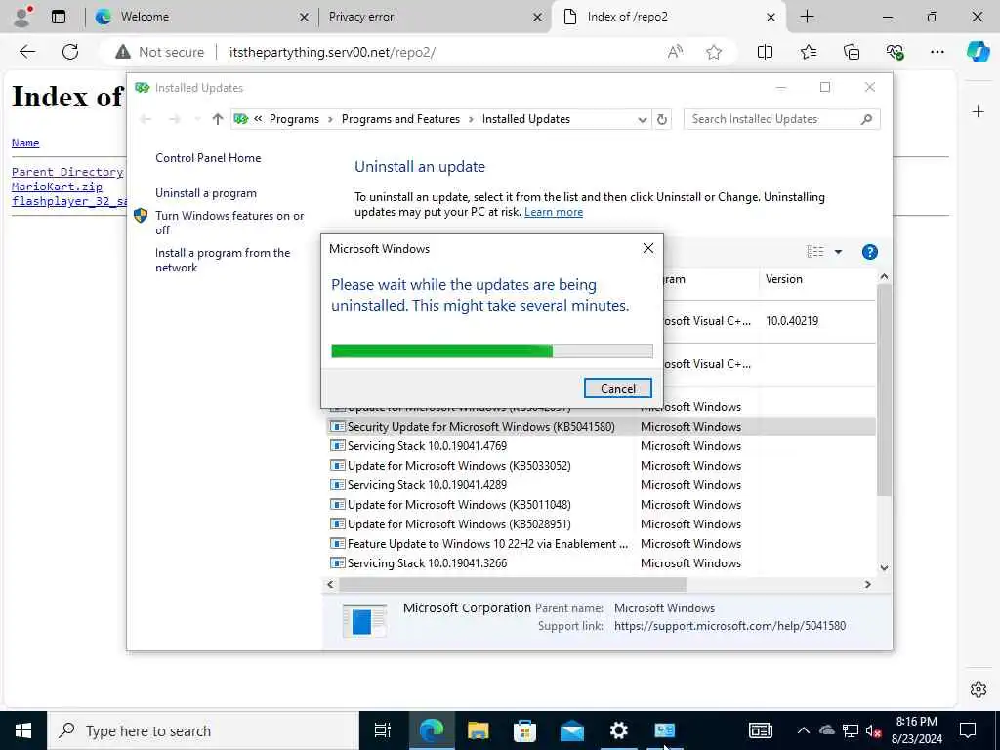Open Task View on taskbar
1000x750 pixels.
coord(382,730)
